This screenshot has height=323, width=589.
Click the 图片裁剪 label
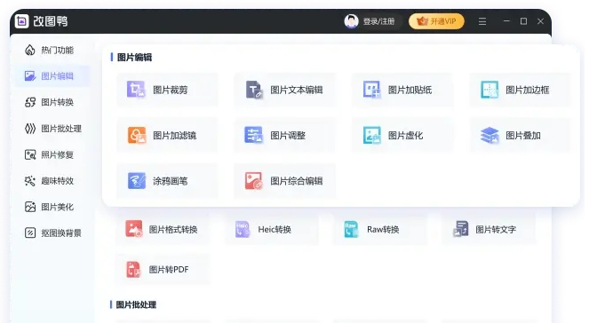(x=171, y=90)
